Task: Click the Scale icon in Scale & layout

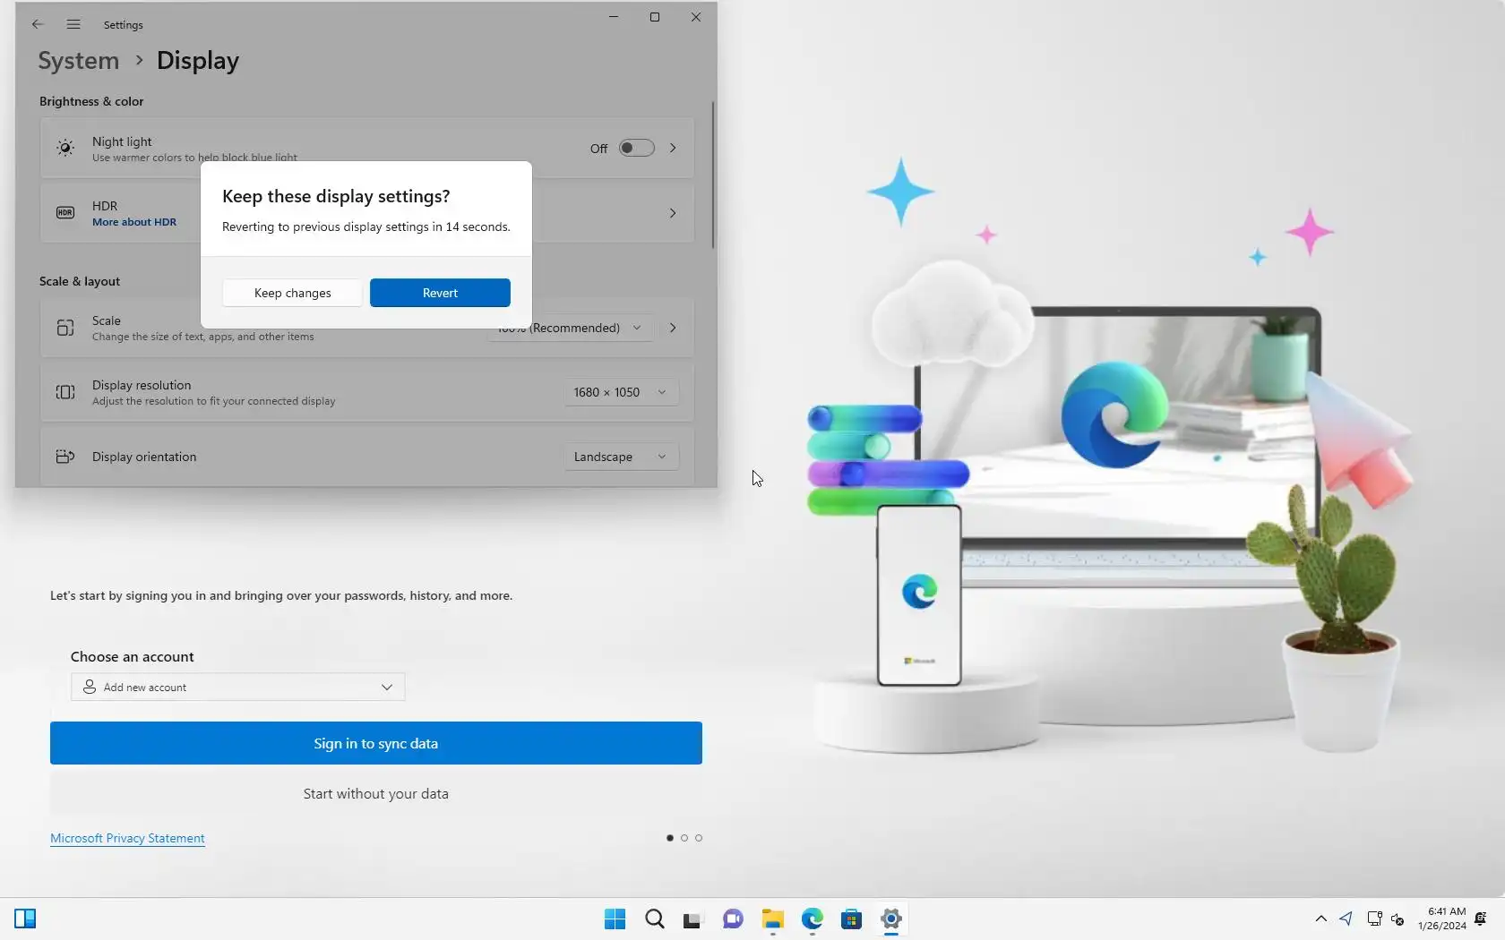Action: pyautogui.click(x=65, y=328)
